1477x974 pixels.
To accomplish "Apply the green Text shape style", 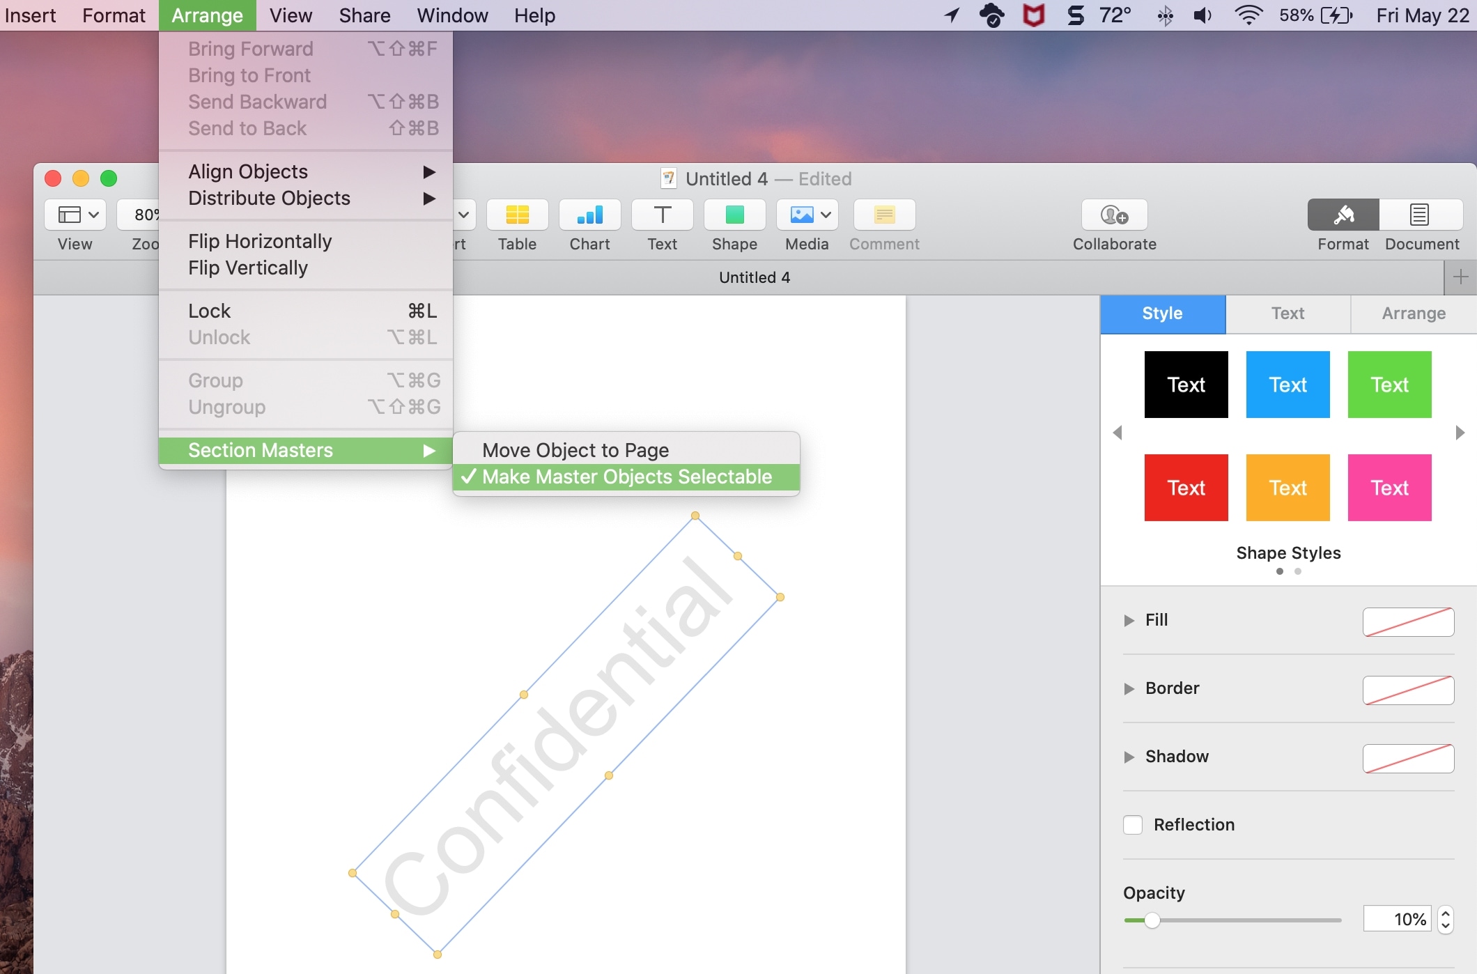I will click(x=1390, y=385).
